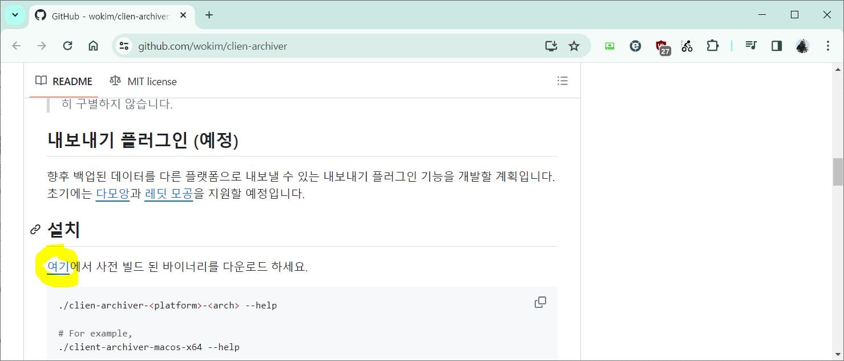
Task: Open the 다모앙 link
Action: (x=113, y=194)
